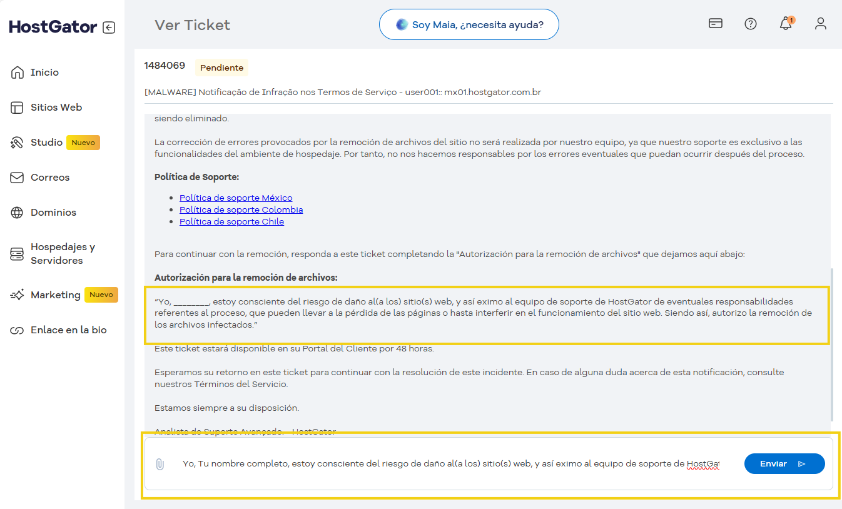
Task: Open the help question mark icon
Action: [x=751, y=24]
